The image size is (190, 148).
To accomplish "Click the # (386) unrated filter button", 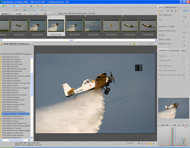I will click(19, 14).
